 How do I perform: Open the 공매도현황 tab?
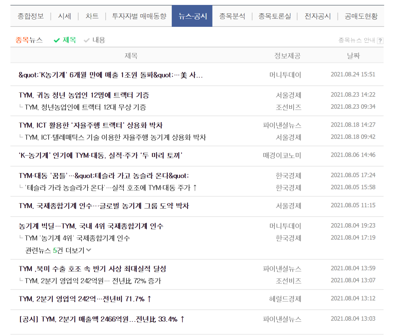click(x=361, y=16)
